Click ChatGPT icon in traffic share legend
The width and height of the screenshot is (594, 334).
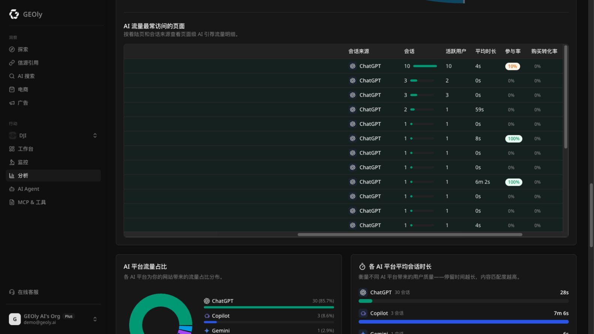click(x=207, y=301)
